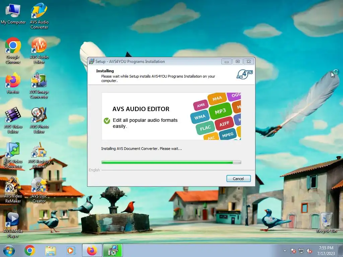
Task: Open AVS Audio Converter desktop shortcut
Action: click(x=39, y=16)
